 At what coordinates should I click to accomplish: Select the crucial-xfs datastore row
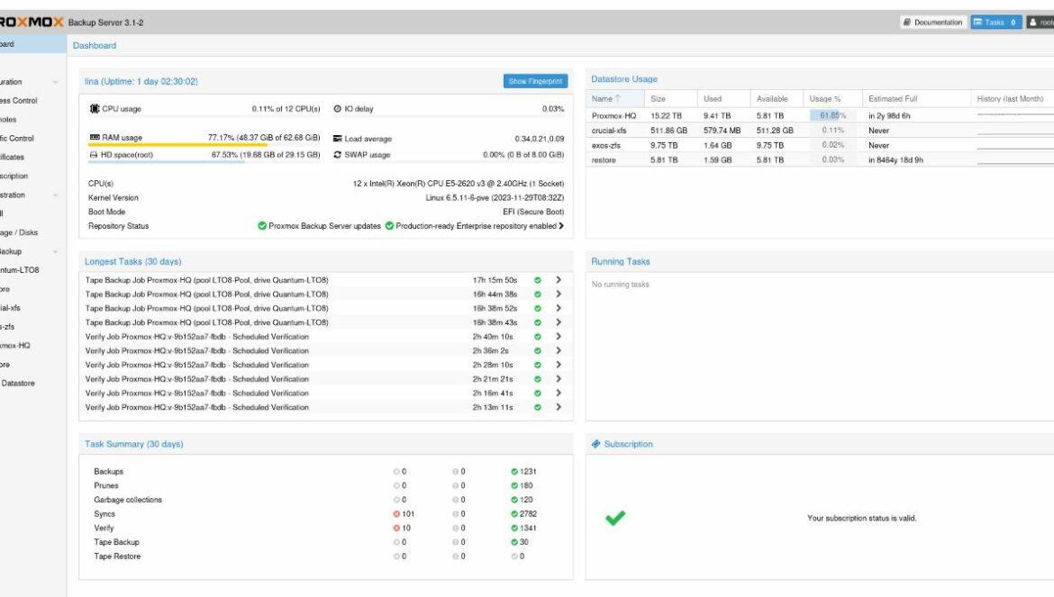tap(820, 131)
